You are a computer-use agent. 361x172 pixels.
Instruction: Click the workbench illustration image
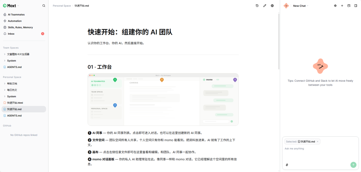pyautogui.click(x=163, y=99)
